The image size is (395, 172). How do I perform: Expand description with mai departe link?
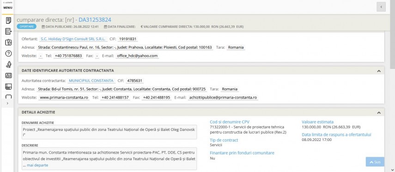37,165
